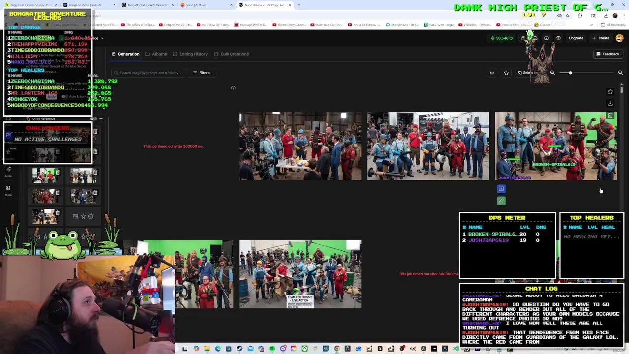Click the Create button
Viewport: 629px width, 354px height.
click(x=600, y=38)
